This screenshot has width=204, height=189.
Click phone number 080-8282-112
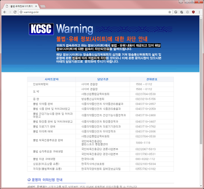(x=145, y=159)
